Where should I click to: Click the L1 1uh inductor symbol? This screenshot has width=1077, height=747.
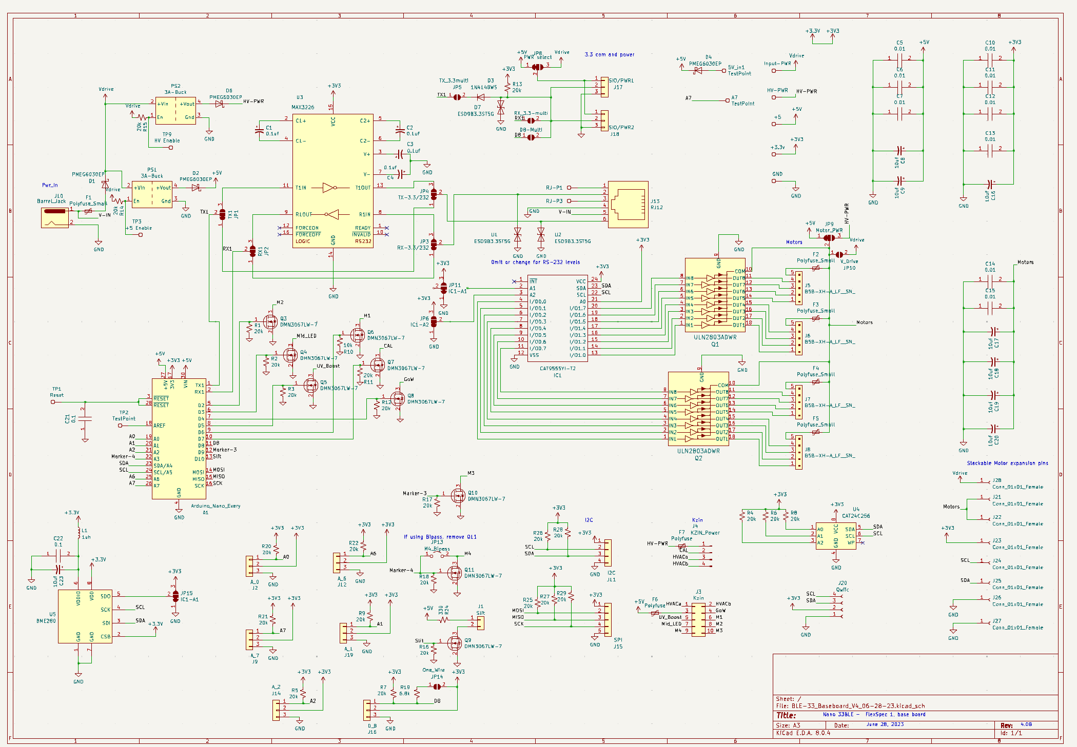[x=79, y=534]
